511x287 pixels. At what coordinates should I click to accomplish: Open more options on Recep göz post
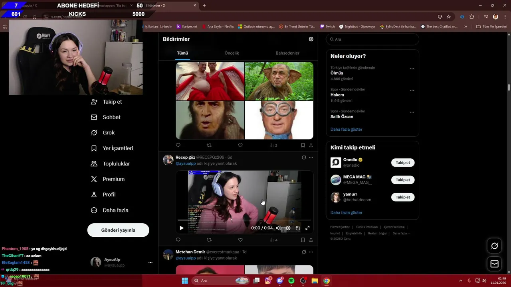(311, 157)
